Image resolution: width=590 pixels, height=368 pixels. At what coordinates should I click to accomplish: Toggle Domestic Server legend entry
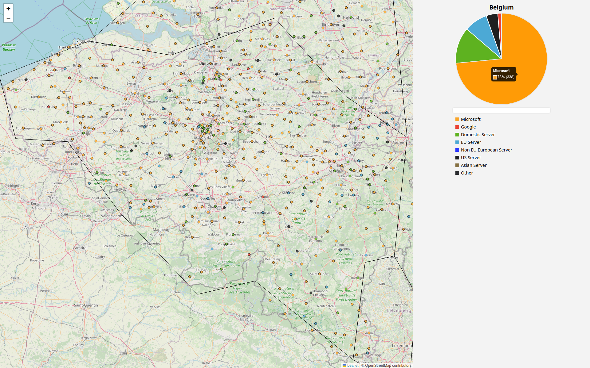coord(478,135)
